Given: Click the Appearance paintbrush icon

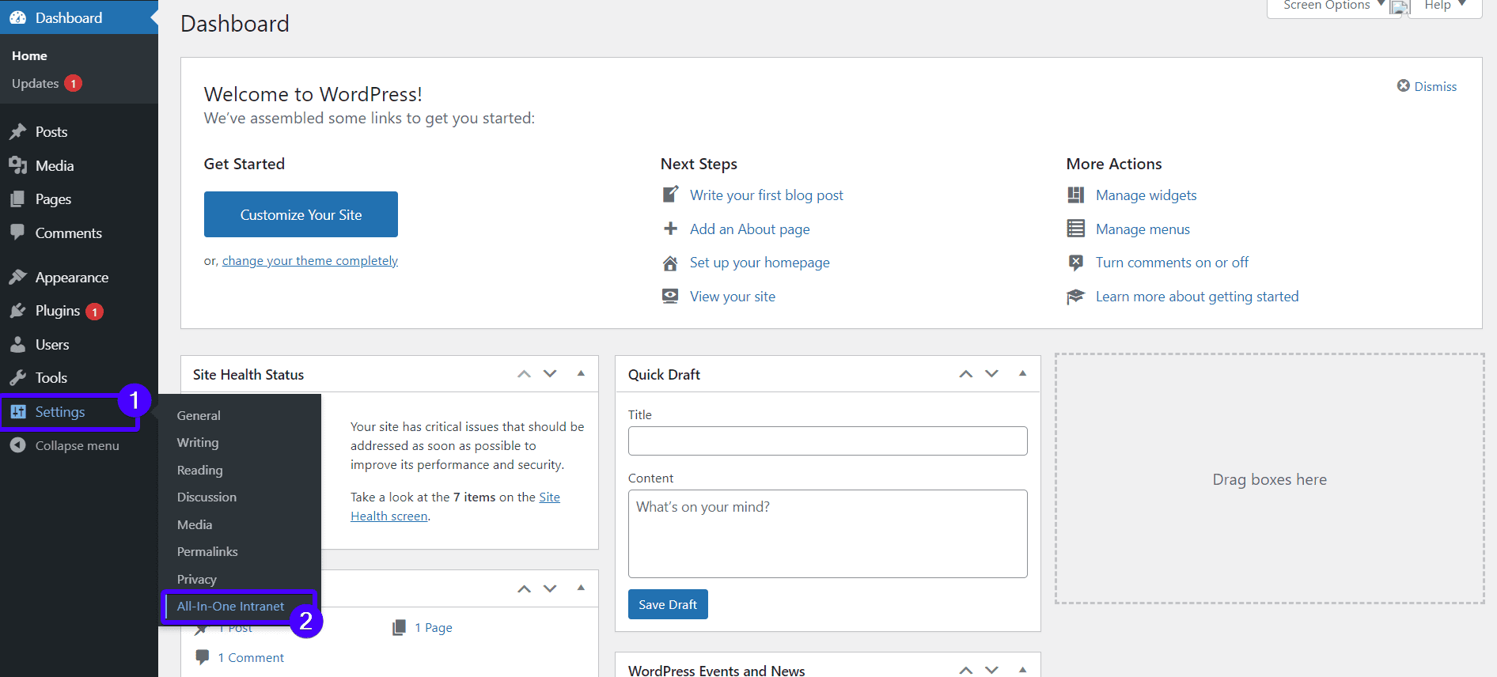Looking at the screenshot, I should [17, 277].
